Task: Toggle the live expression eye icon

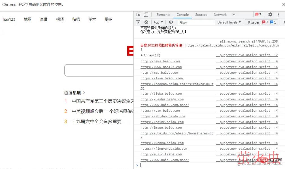Action: click(x=171, y=22)
